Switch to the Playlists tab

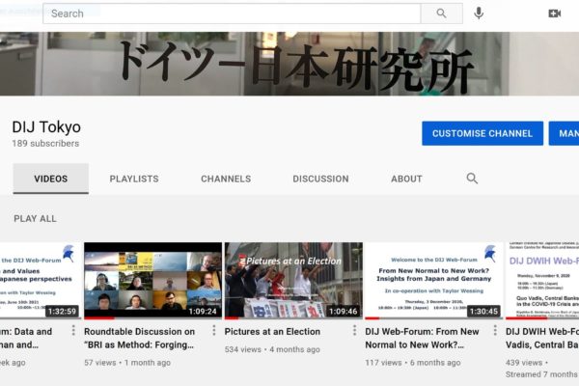[x=134, y=179]
